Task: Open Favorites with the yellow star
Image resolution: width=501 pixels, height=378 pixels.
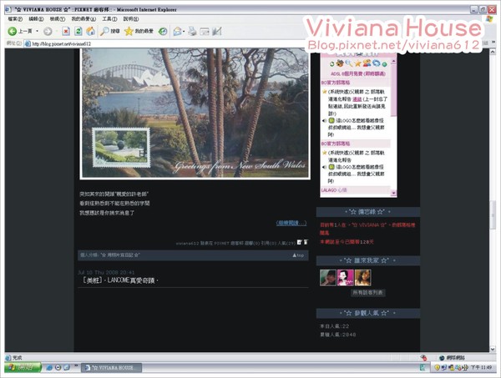Action: (x=129, y=31)
